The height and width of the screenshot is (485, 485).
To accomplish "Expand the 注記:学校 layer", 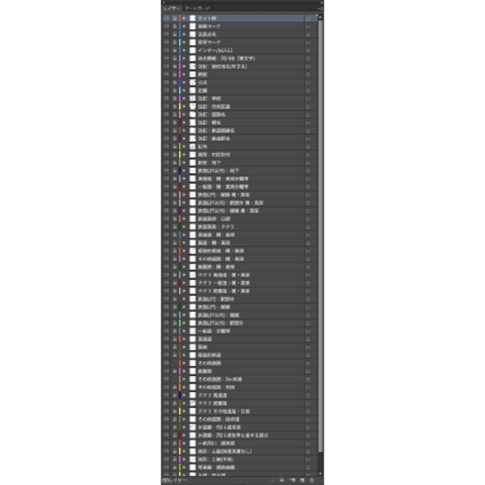I will [x=185, y=99].
